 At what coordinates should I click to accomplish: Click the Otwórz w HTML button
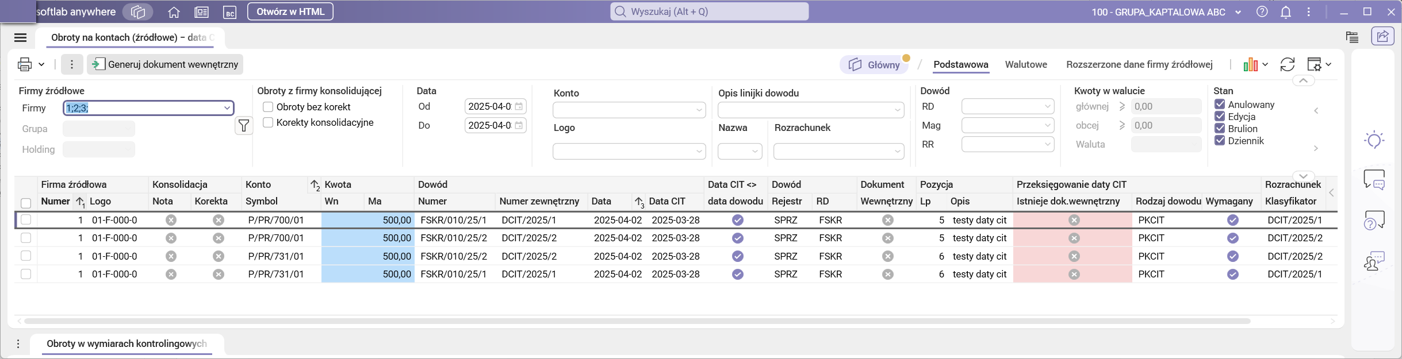click(290, 11)
